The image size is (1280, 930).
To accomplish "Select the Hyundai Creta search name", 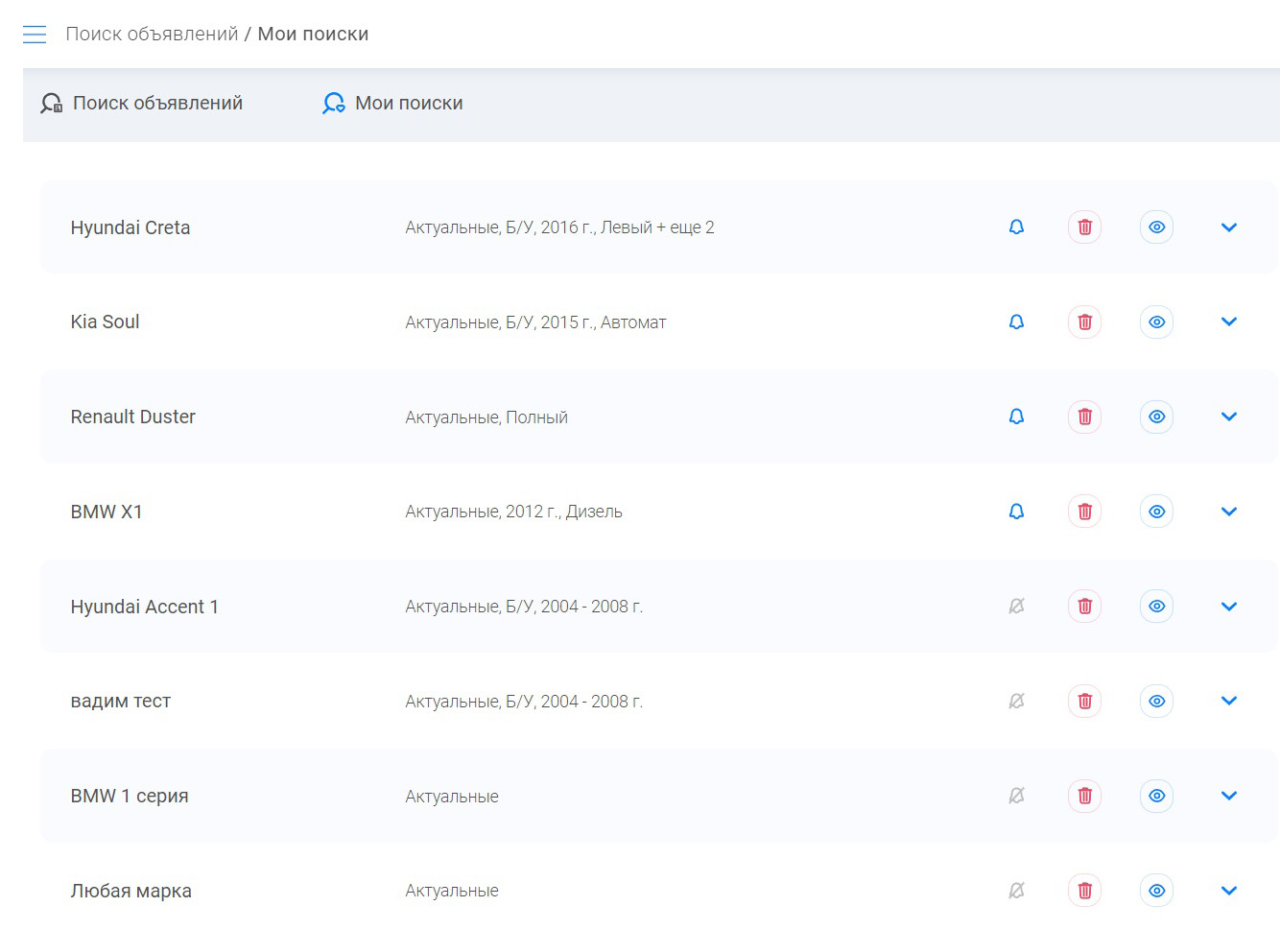I will tap(130, 227).
